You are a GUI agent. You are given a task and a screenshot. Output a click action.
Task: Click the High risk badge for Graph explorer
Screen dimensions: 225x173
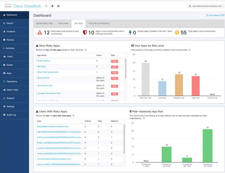tap(114, 61)
